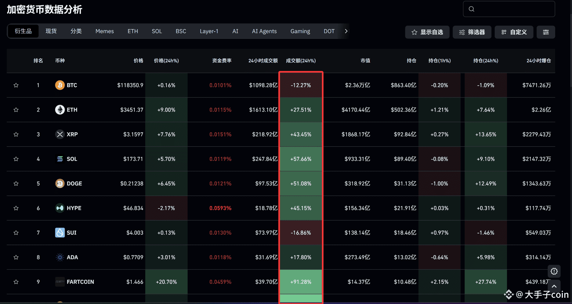Sort by the 排名 column header

coord(38,61)
